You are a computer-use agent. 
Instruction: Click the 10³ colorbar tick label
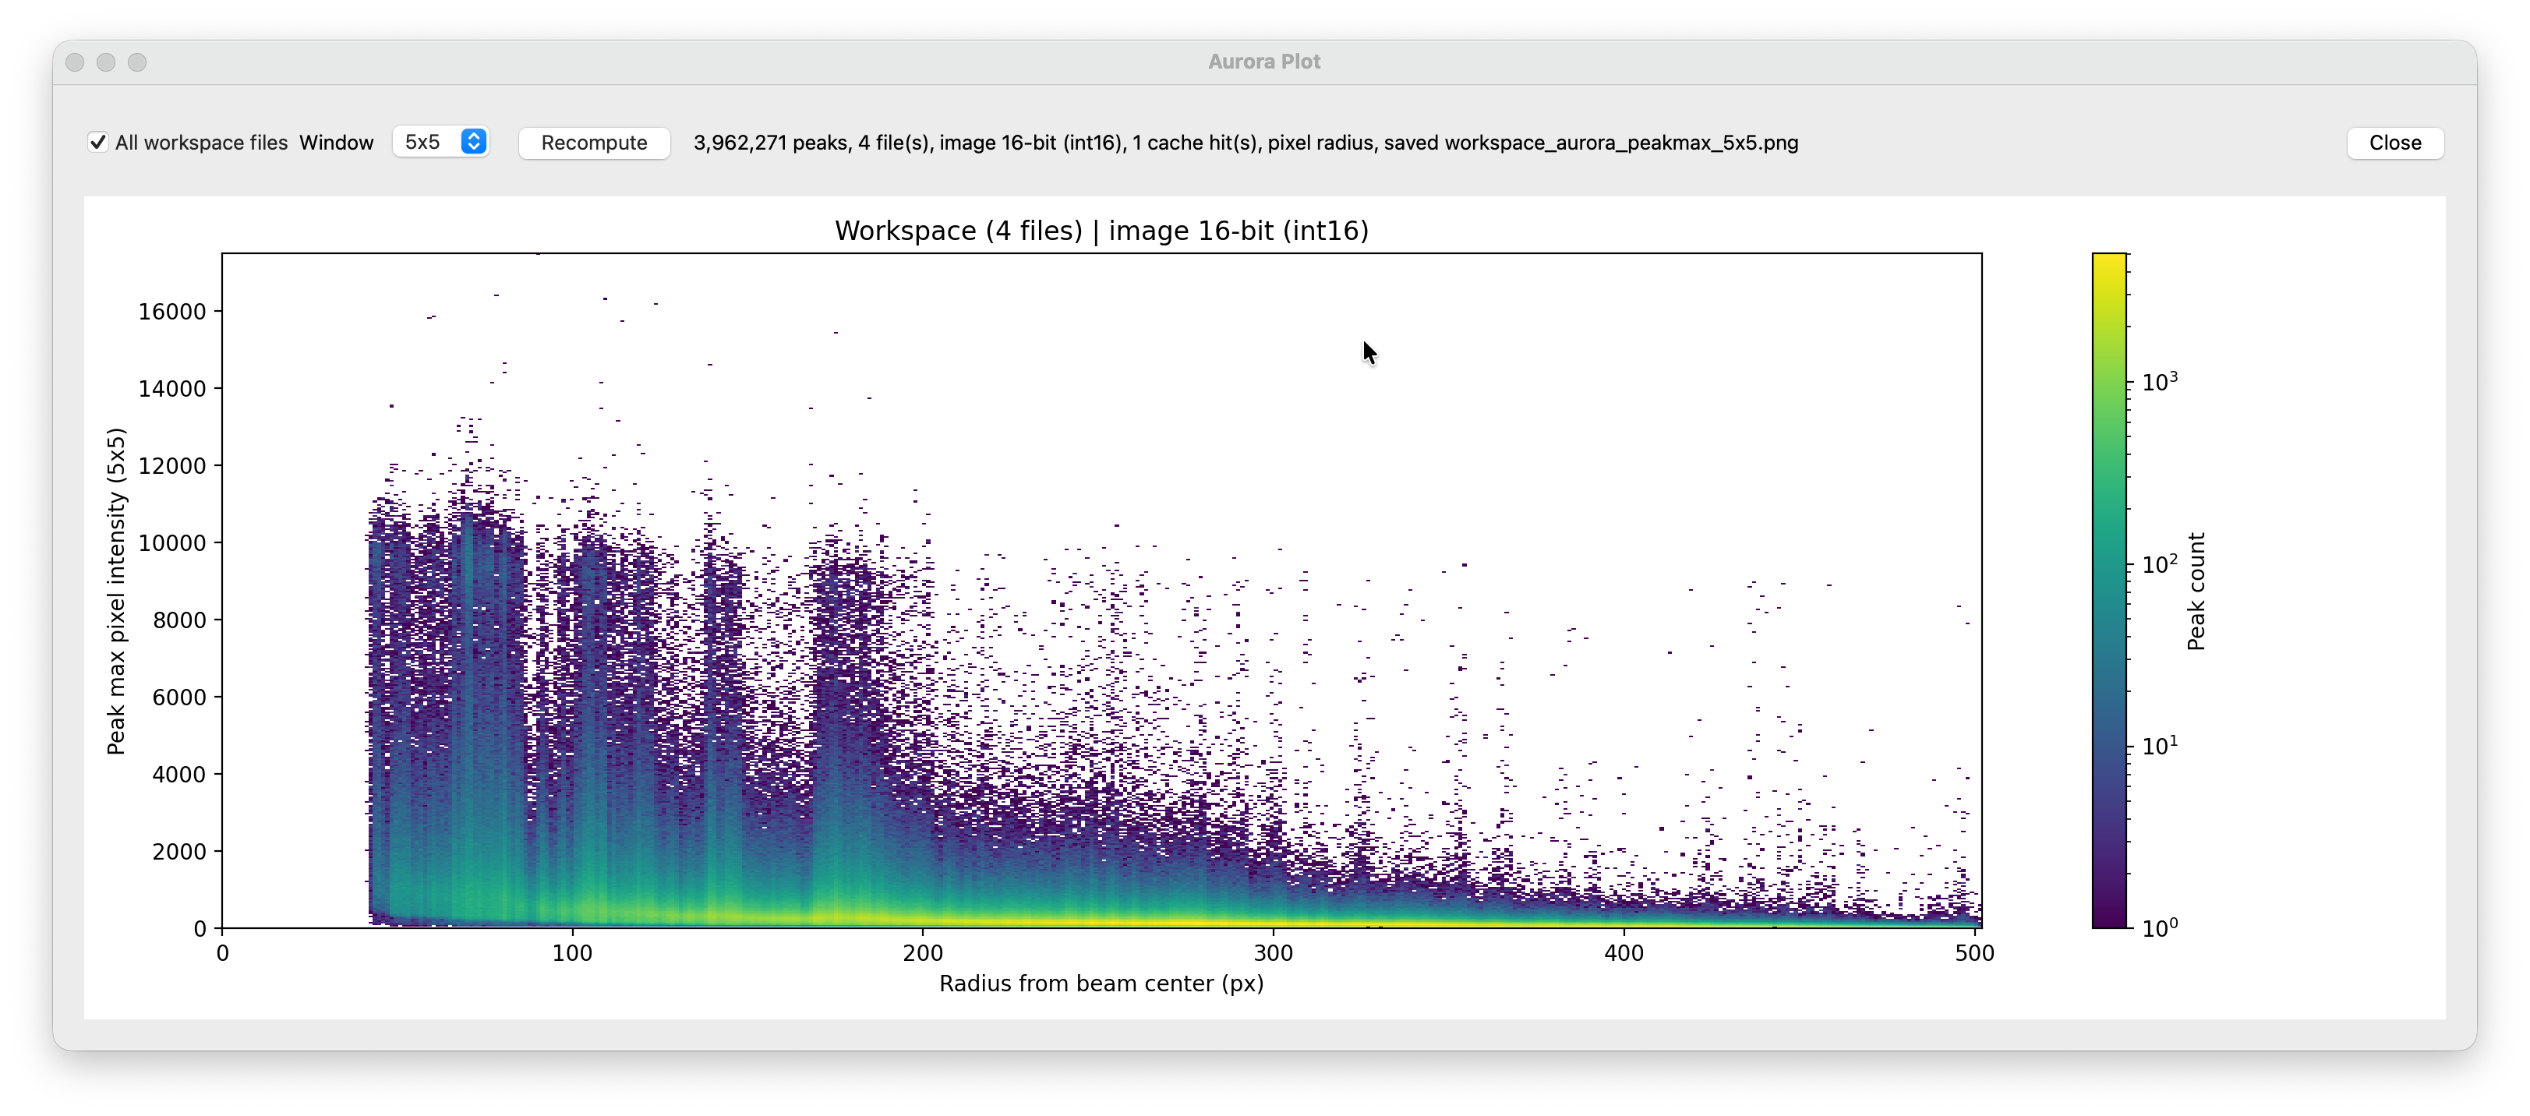click(2160, 381)
